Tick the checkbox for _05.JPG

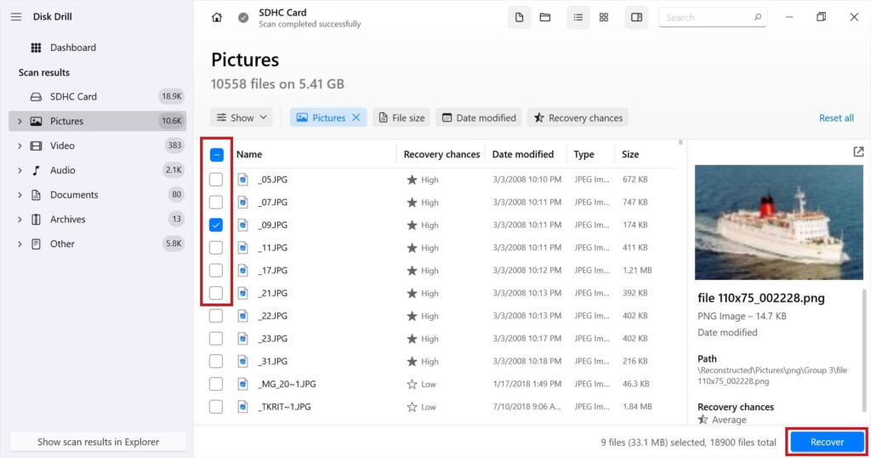[216, 180]
